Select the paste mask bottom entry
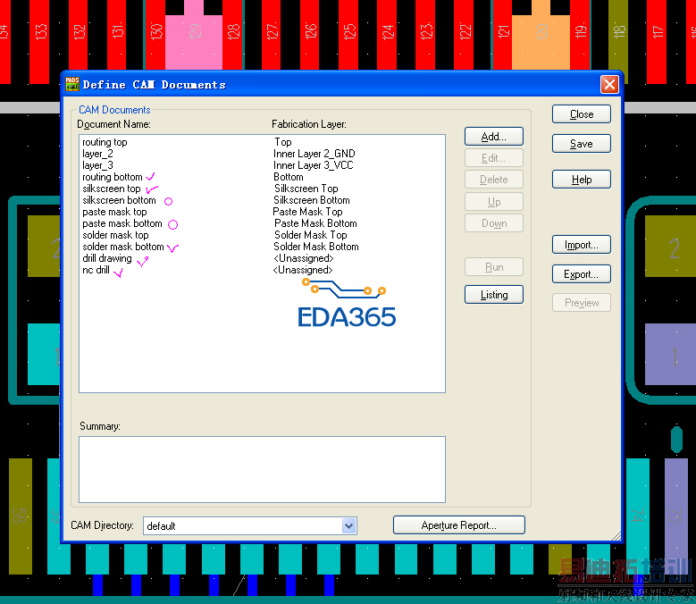 (x=122, y=223)
